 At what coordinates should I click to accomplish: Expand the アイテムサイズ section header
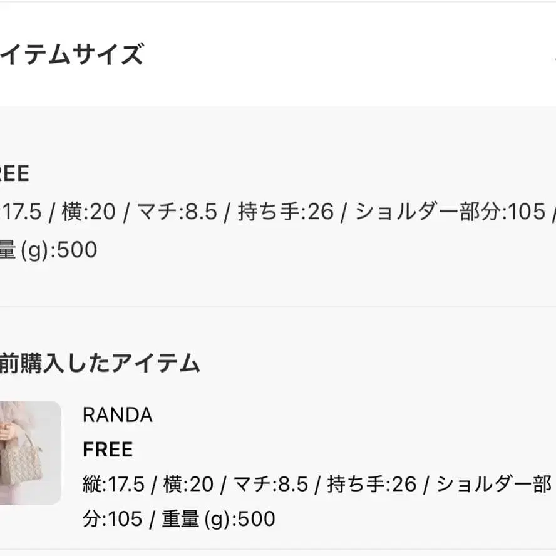(x=72, y=54)
